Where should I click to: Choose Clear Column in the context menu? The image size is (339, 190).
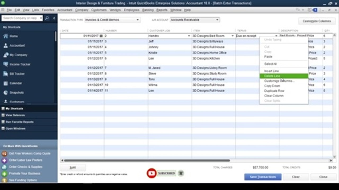(284, 96)
